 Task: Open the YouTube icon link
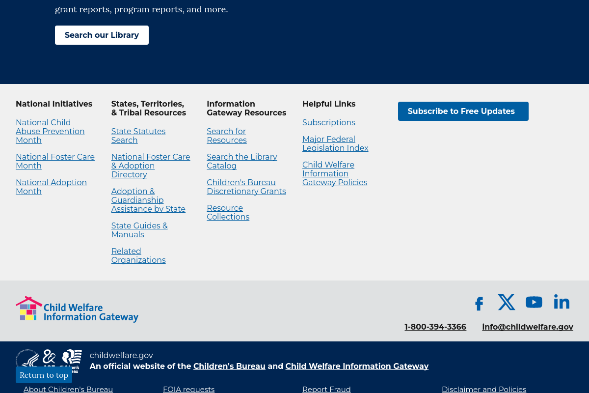point(534,302)
